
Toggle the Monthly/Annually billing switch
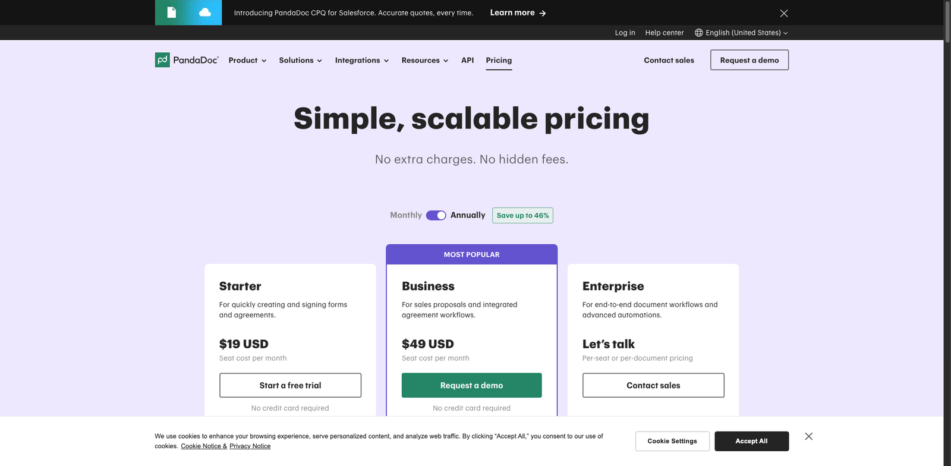pos(436,215)
